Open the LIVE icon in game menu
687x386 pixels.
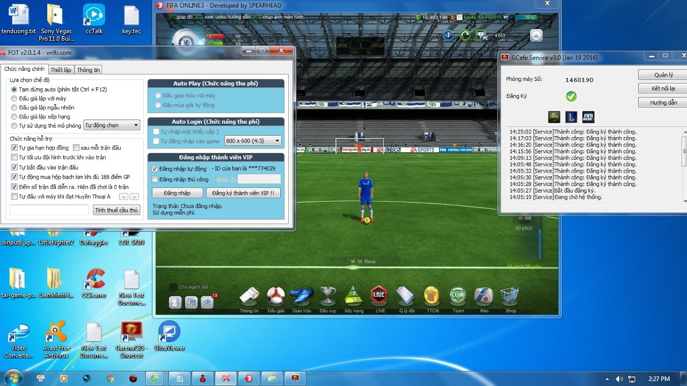(379, 296)
